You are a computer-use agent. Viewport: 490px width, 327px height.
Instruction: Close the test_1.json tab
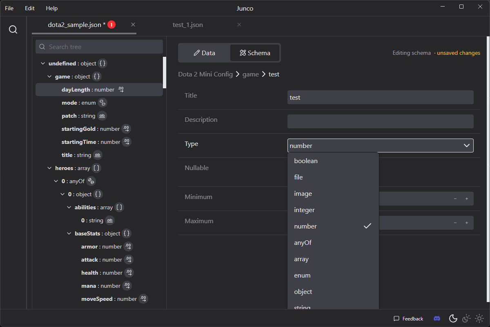[239, 25]
